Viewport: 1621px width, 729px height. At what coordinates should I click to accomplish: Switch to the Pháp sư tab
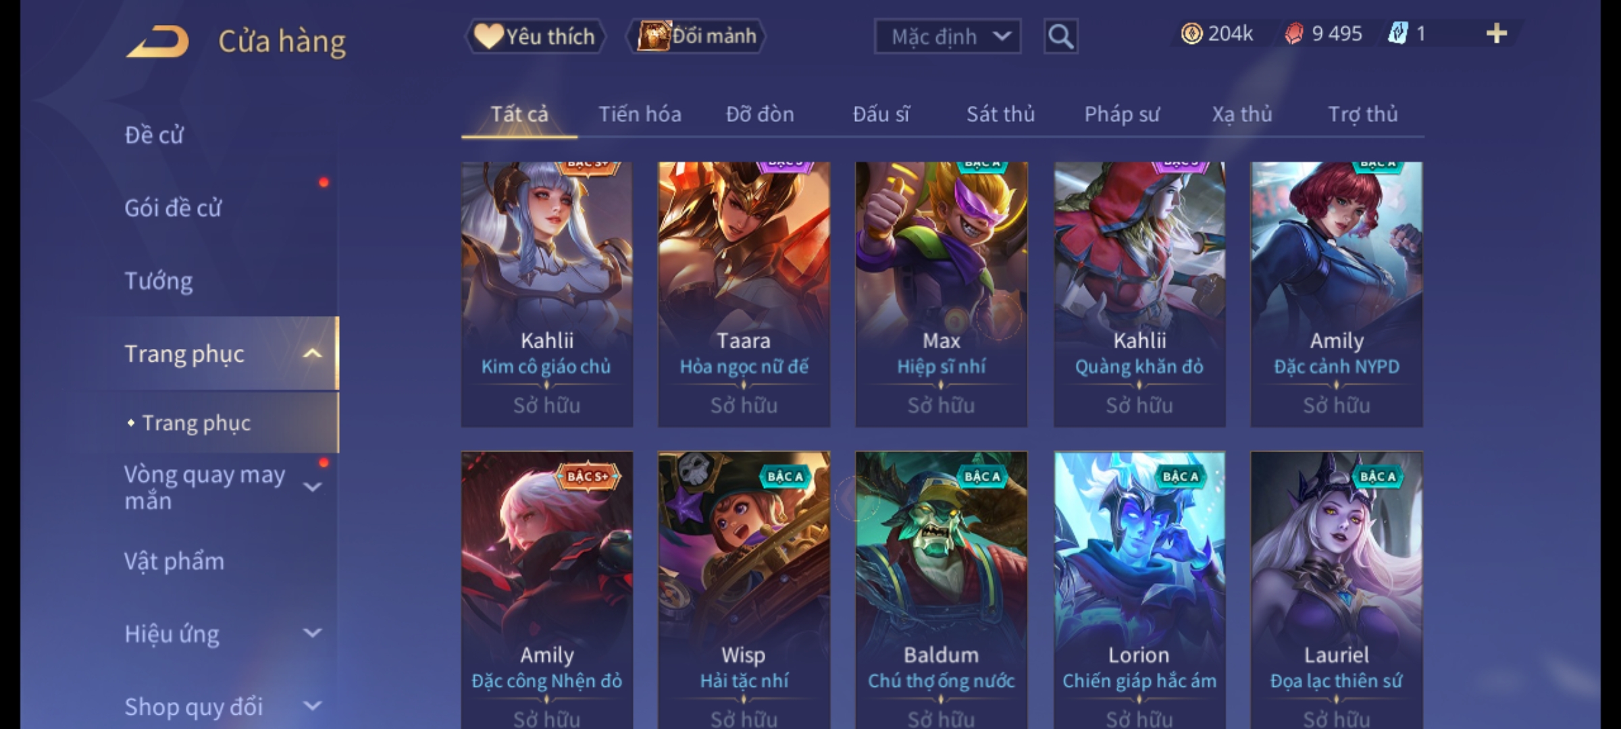tap(1121, 114)
